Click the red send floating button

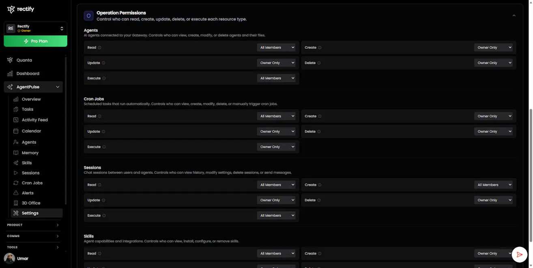(x=520, y=255)
